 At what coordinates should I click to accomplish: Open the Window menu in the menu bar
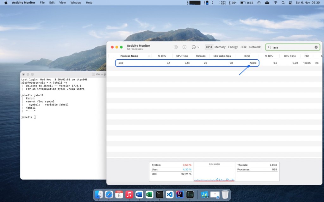[x=76, y=3]
